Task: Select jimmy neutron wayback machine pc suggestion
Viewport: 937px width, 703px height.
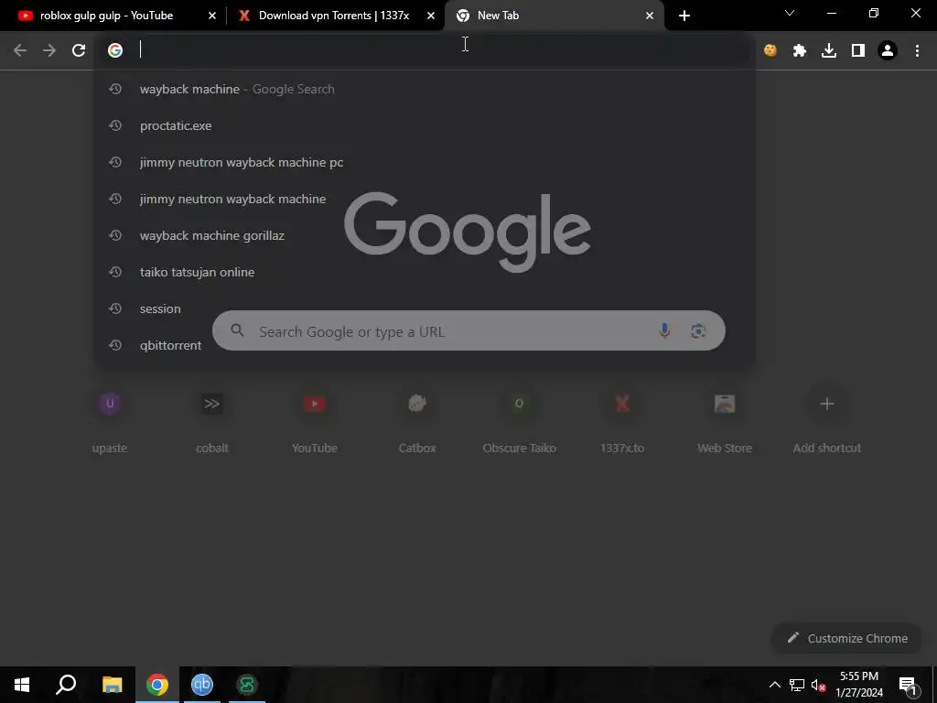Action: coord(425,162)
